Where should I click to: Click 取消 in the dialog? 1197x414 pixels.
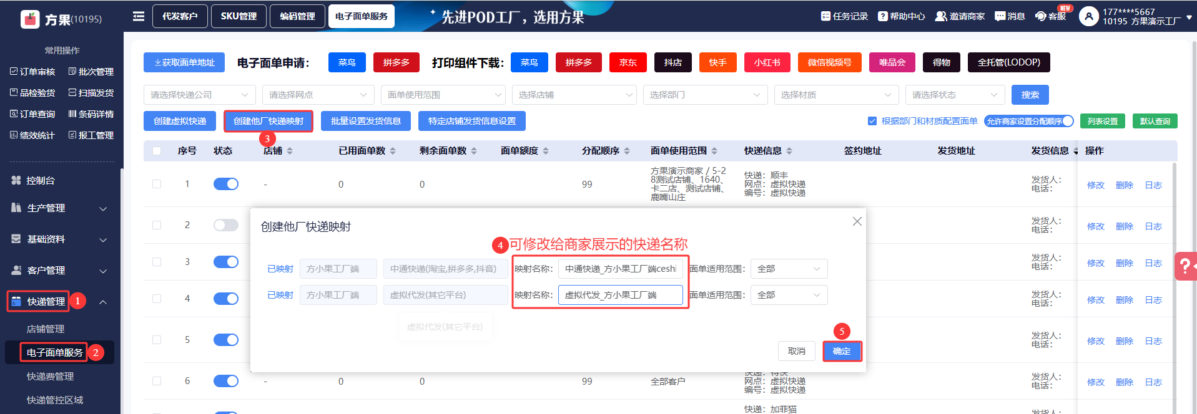pos(797,351)
